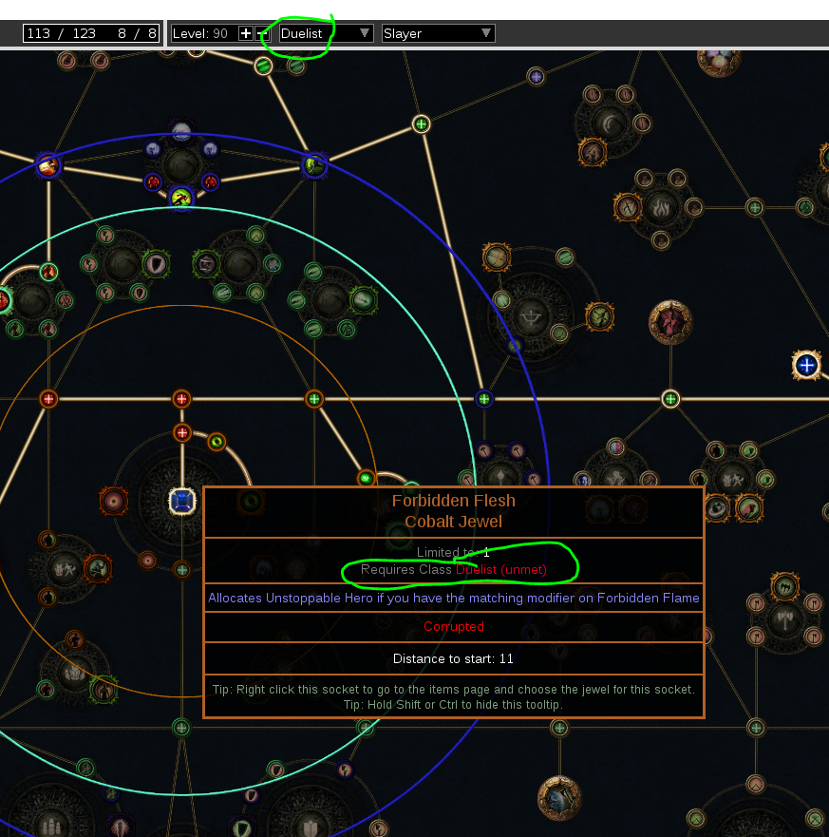Select orange-framed notable atop the bow cluster
The width and height of the screenshot is (829, 837).
click(x=497, y=257)
